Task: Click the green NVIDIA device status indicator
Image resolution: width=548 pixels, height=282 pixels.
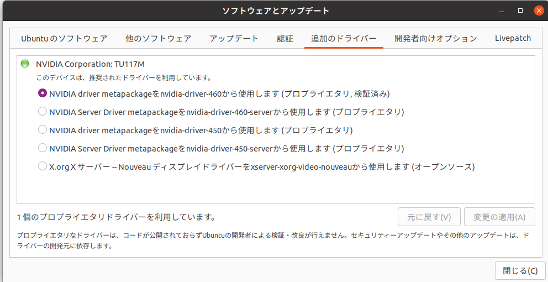Action: pos(25,64)
